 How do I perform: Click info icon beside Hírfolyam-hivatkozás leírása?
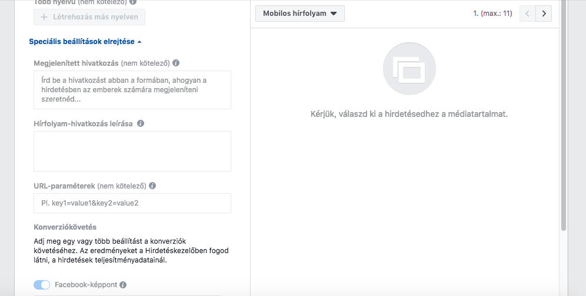coord(141,123)
